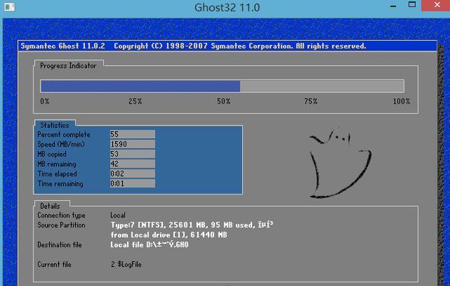
Task: Click the 75% progress scale label
Action: 311,101
